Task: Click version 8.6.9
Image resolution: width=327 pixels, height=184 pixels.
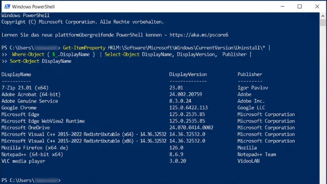Action: [176, 154]
